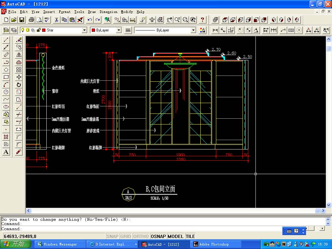The image size is (332, 249).
Task: Activate the Mirror modify tool
Action: tap(19, 55)
